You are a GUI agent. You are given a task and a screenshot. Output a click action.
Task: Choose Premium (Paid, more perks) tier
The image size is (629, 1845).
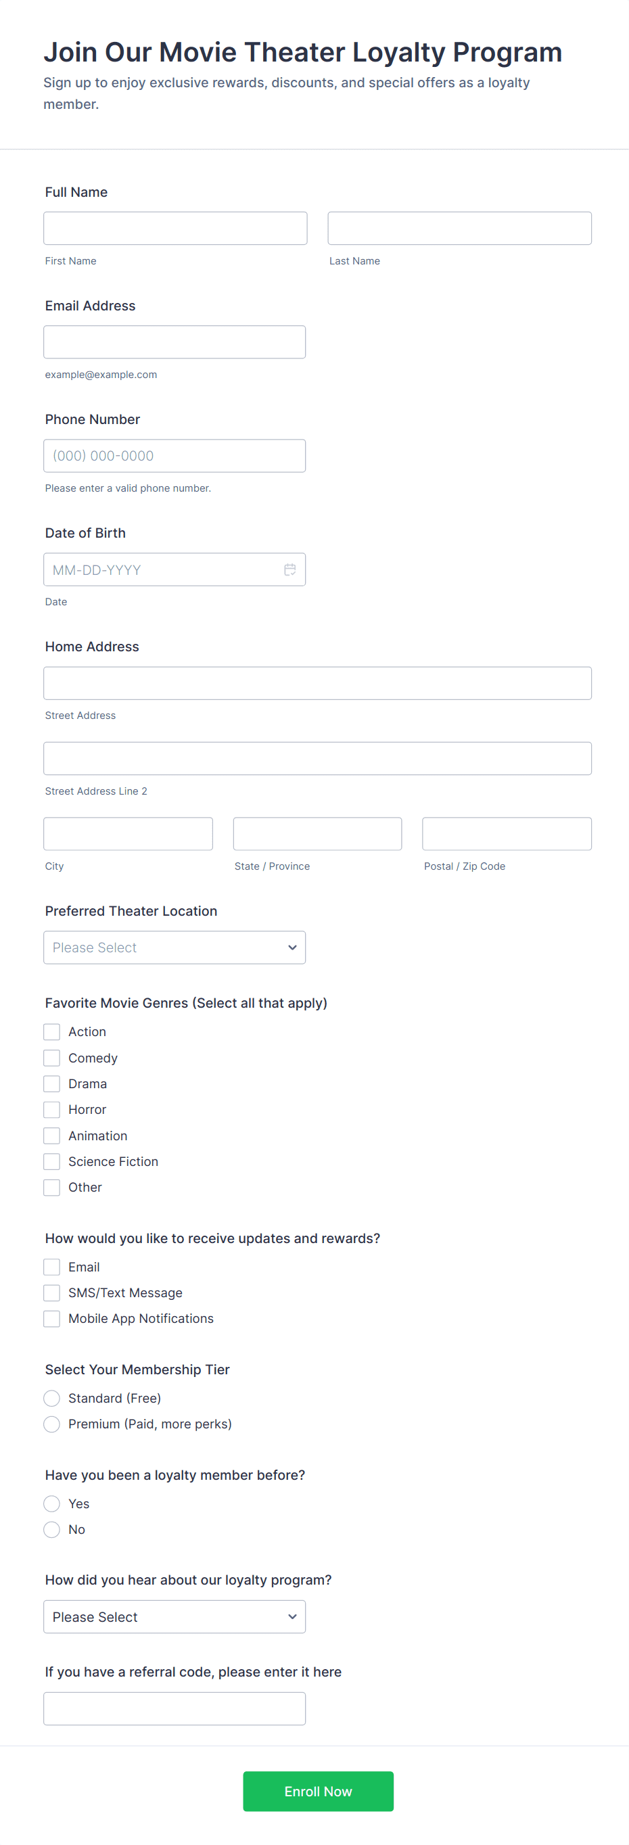(51, 1424)
